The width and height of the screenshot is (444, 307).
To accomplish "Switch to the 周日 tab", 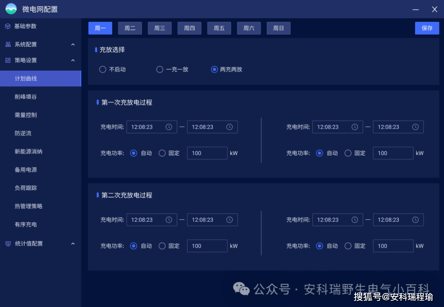I will tap(279, 28).
